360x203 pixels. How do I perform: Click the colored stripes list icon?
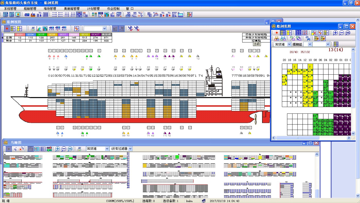94,14
